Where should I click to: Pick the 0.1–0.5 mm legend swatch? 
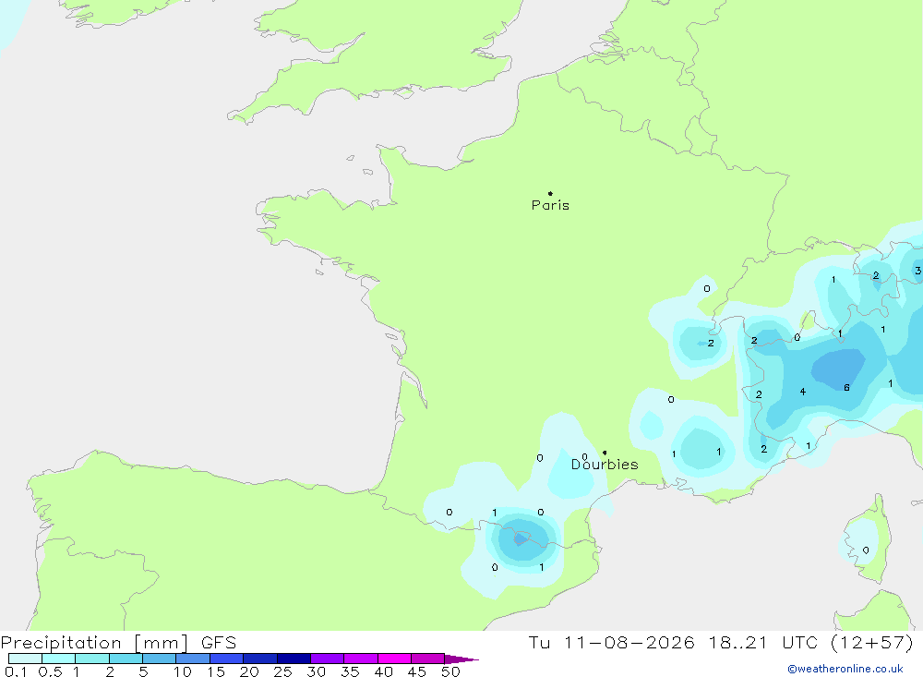[x=25, y=659]
